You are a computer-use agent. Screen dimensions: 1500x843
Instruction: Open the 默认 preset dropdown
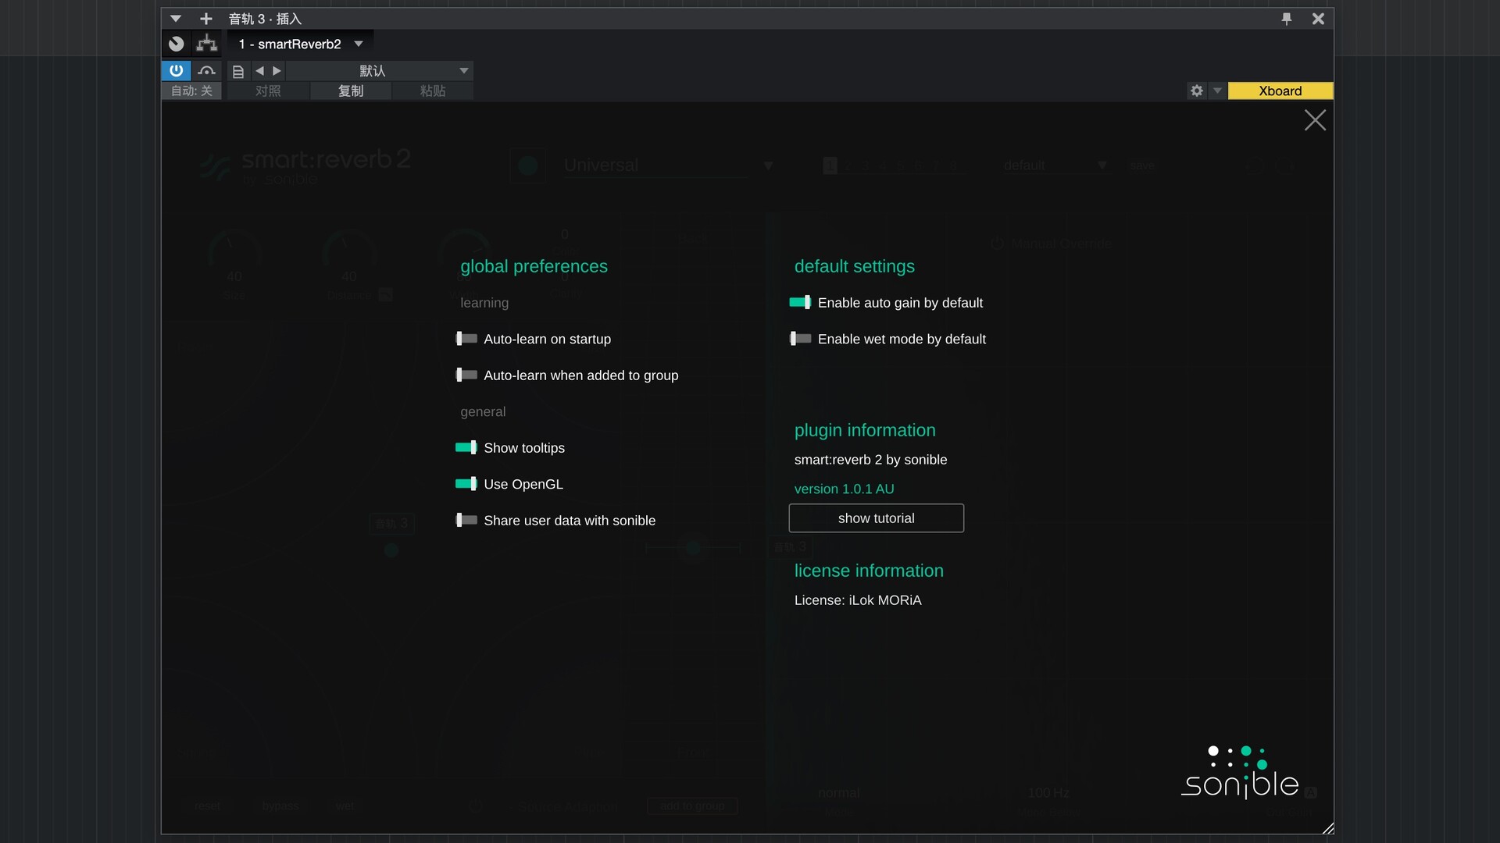(380, 71)
